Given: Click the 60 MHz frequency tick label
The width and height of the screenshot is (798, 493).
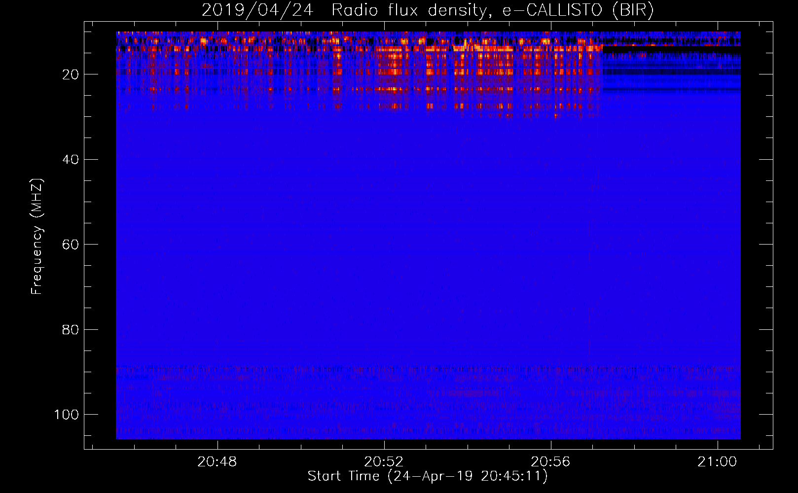Looking at the screenshot, I should (71, 245).
